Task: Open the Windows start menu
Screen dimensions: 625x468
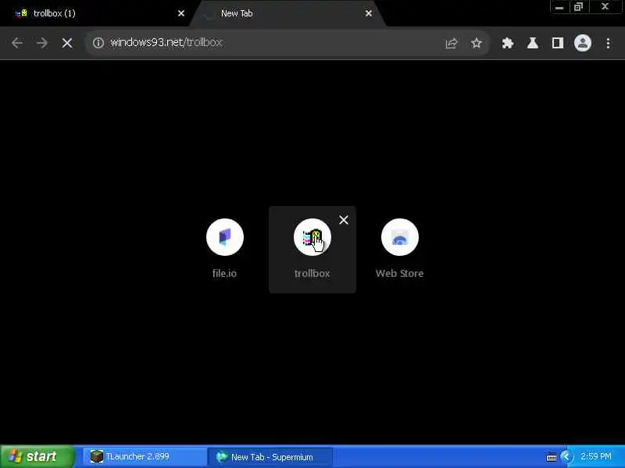Action: tap(37, 456)
